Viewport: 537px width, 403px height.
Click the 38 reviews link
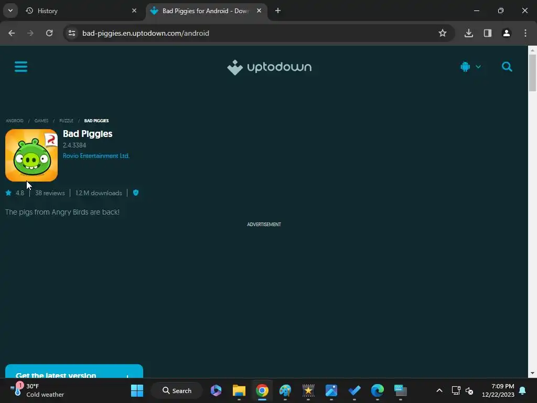click(50, 193)
